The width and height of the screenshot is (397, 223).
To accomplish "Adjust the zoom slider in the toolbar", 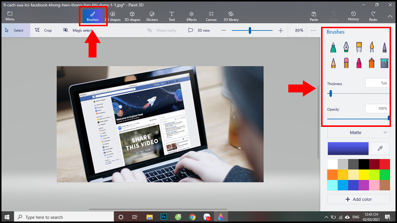I will pyautogui.click(x=252, y=31).
